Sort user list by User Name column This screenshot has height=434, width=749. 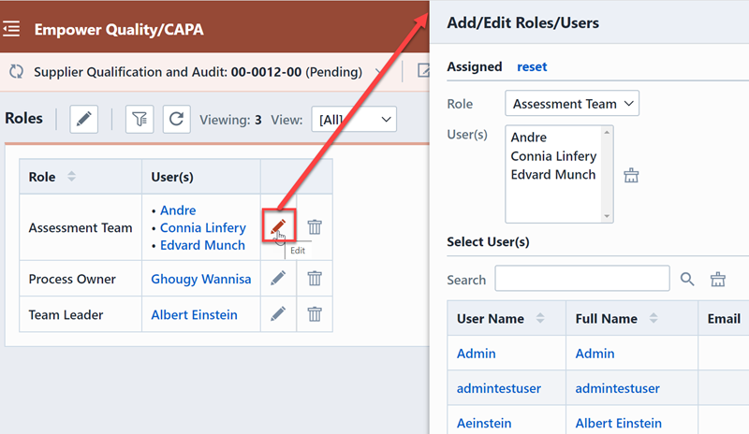pyautogui.click(x=539, y=319)
